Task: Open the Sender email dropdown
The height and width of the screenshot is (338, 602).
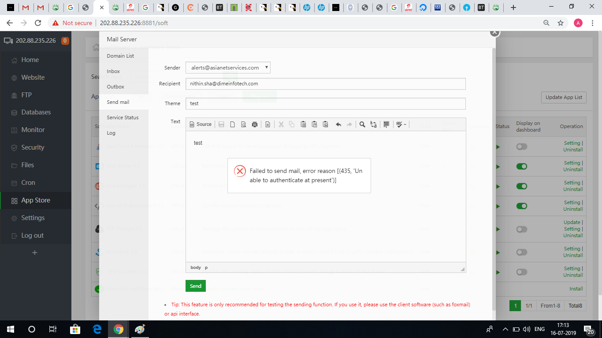Action: (228, 68)
